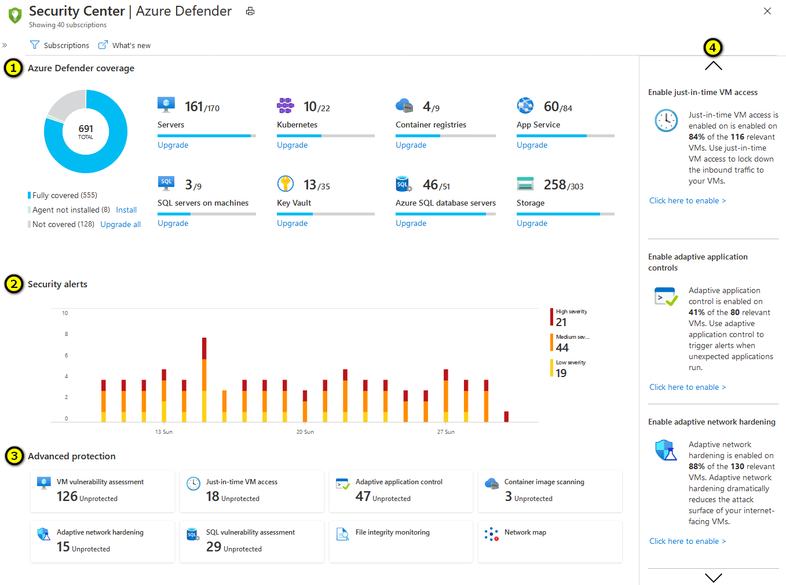Image resolution: width=786 pixels, height=585 pixels.
Task: Click the 691 total coverage donut chart
Action: (x=86, y=131)
